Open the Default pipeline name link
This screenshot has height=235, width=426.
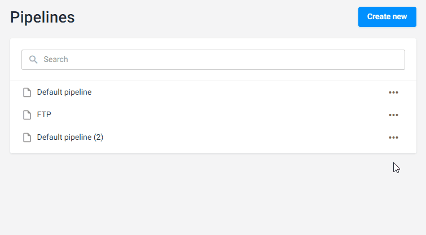click(x=64, y=92)
